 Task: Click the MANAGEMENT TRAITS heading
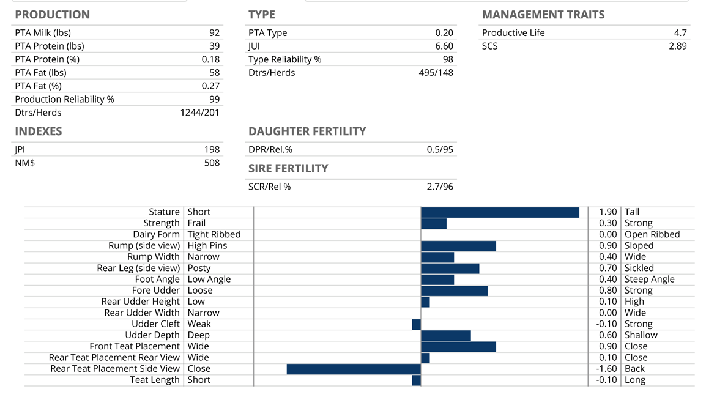point(543,15)
